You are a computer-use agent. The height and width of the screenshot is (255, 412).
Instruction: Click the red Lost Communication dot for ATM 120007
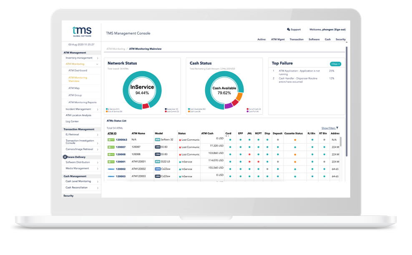[180, 147]
